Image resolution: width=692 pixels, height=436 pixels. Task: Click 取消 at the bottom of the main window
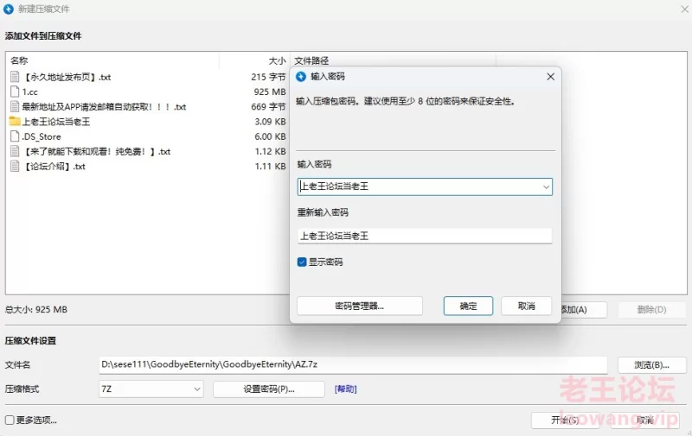pyautogui.click(x=644, y=420)
